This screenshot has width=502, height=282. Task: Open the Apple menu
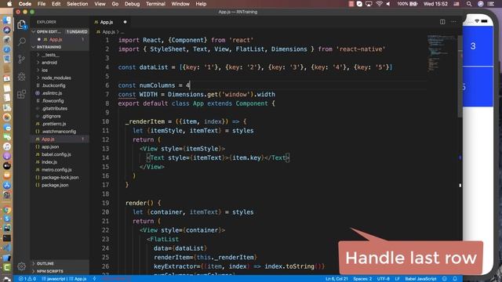[9, 4]
